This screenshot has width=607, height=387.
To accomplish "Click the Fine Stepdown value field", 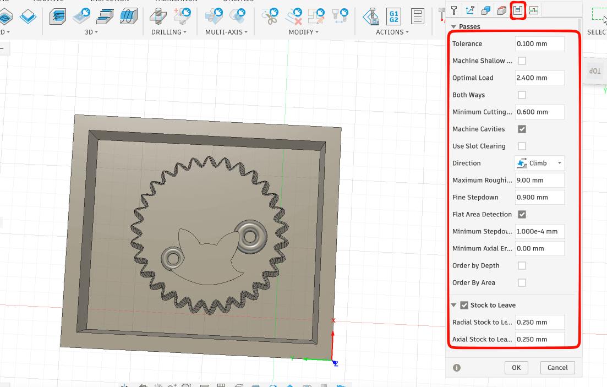I will 540,197.
